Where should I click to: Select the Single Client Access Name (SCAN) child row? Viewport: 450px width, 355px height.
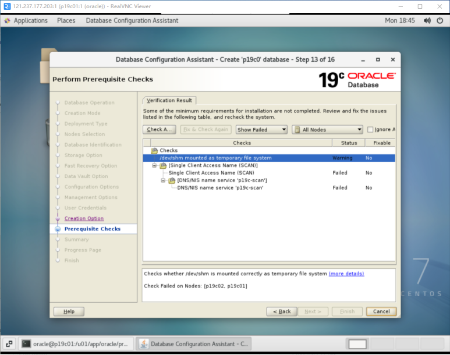(211, 173)
